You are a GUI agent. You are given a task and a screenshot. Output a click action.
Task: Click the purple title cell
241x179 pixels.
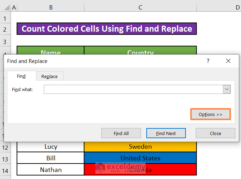107,29
